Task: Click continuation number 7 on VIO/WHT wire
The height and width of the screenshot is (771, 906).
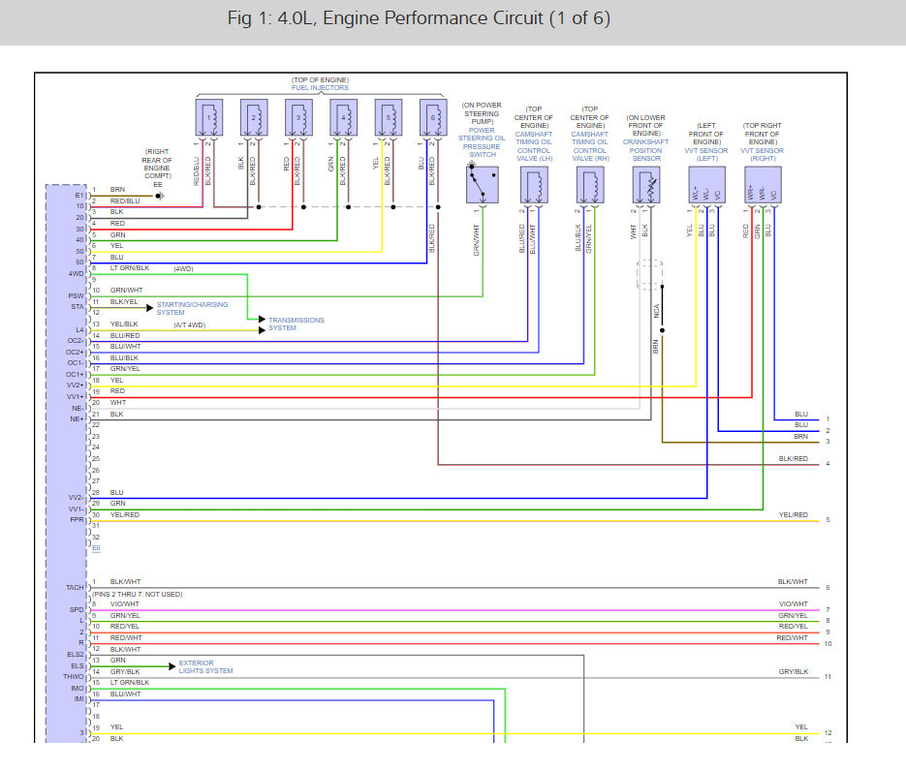Action: [x=828, y=610]
